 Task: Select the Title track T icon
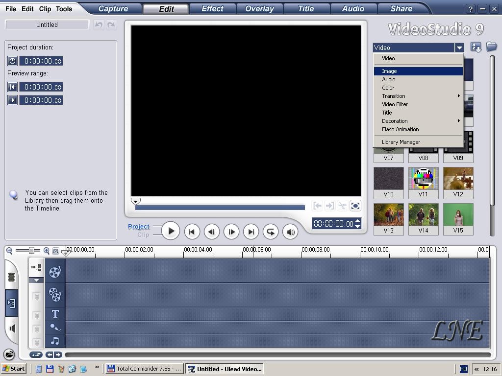[x=55, y=314]
